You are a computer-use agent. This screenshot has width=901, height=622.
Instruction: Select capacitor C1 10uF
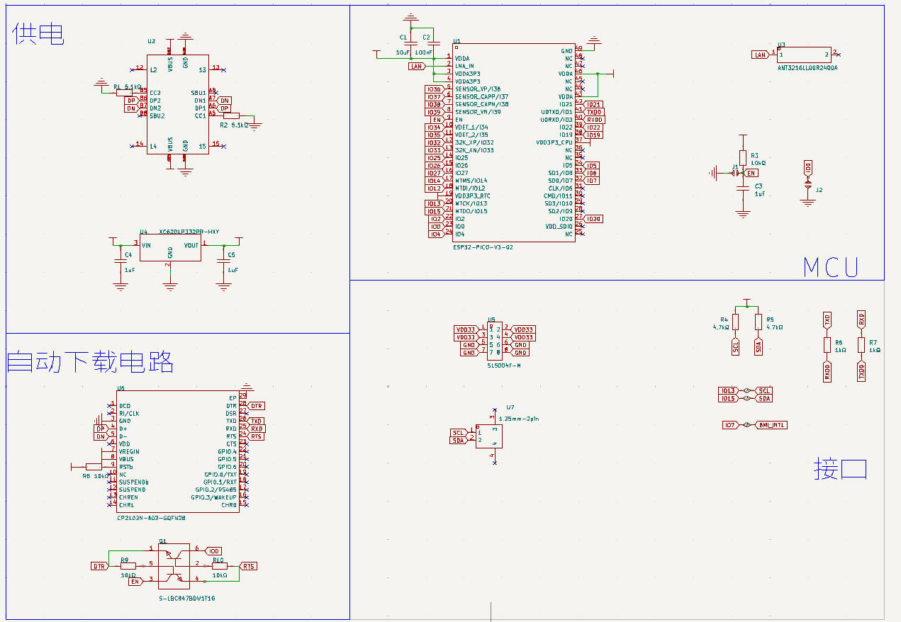410,43
